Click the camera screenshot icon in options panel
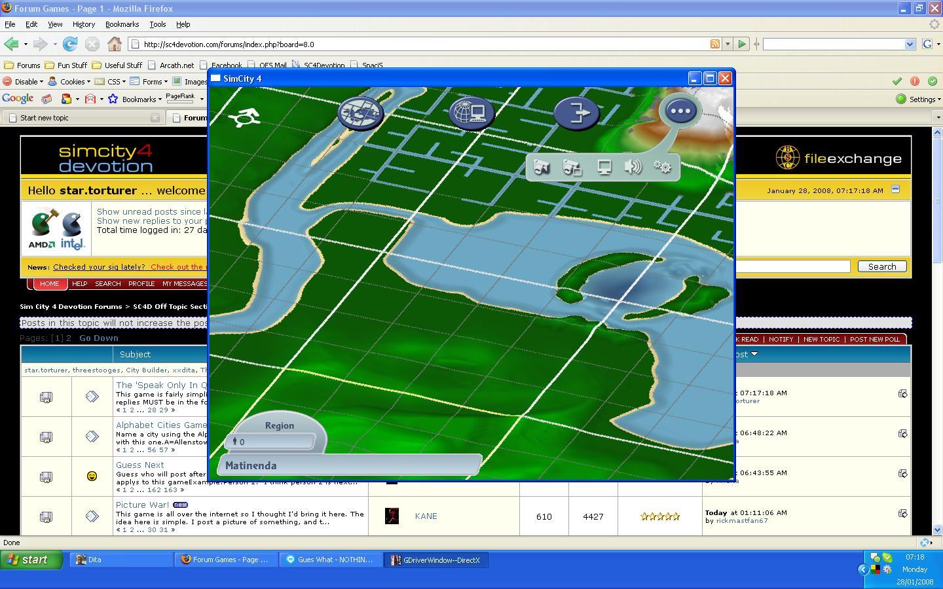Screen dimensions: 943x589 click(541, 168)
